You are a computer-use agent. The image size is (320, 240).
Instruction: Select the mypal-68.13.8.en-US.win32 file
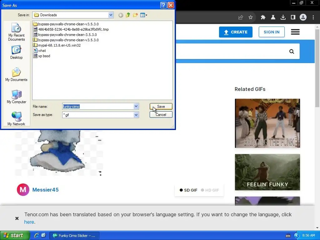57,45
